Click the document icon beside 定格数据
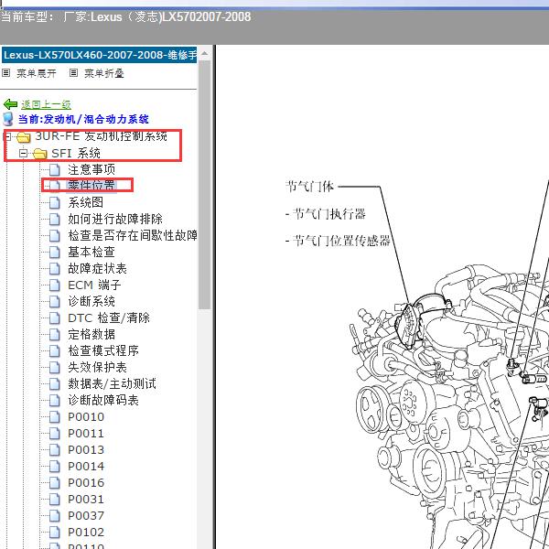The height and width of the screenshot is (549, 549). 55,335
